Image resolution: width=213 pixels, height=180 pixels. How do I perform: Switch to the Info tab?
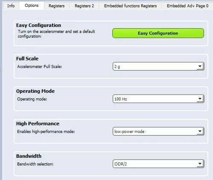click(11, 6)
